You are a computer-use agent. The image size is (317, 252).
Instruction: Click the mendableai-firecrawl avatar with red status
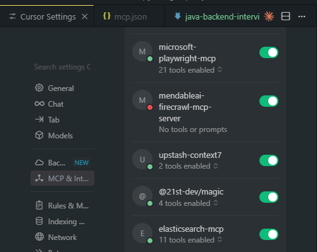142,100
